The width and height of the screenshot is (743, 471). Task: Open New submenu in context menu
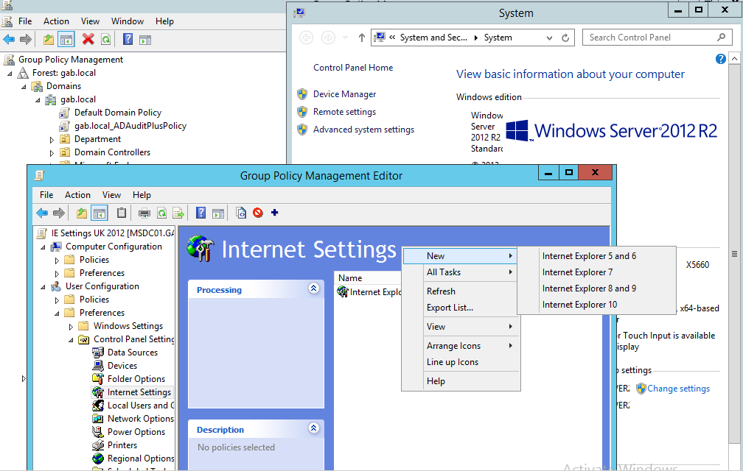coord(461,256)
